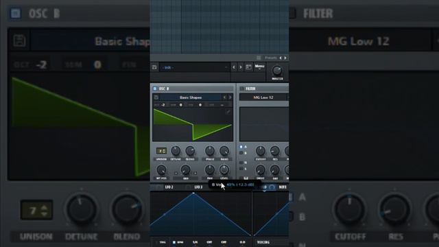
Task: Click the RAND knob
Action: tap(224, 151)
